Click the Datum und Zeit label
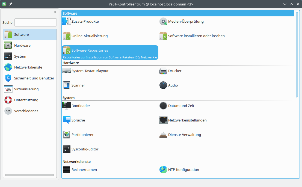Screen dimensions: 302x187 tap(181, 106)
